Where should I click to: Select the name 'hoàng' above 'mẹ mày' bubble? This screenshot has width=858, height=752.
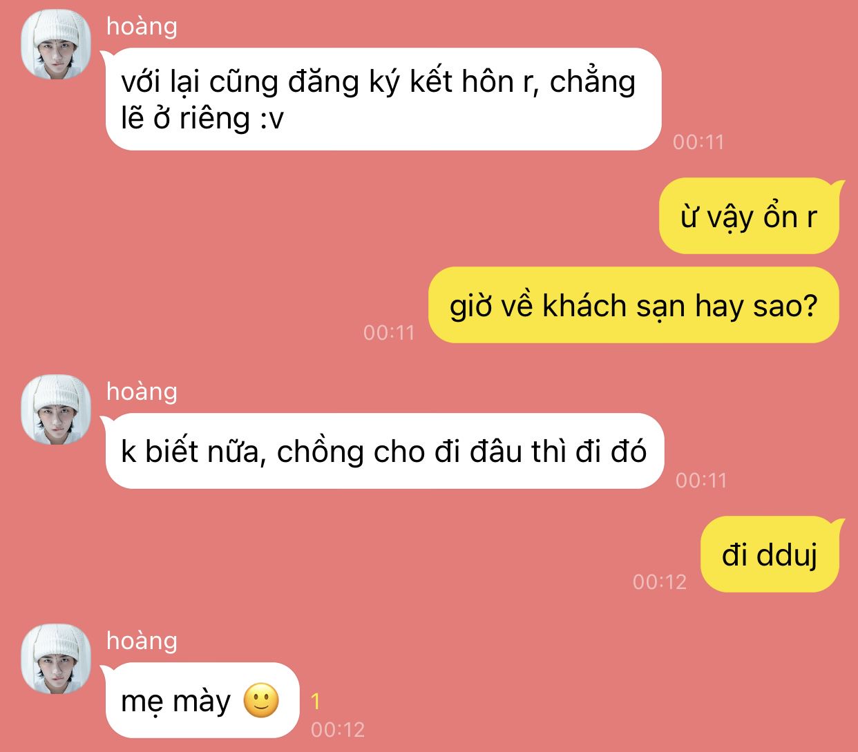point(142,641)
